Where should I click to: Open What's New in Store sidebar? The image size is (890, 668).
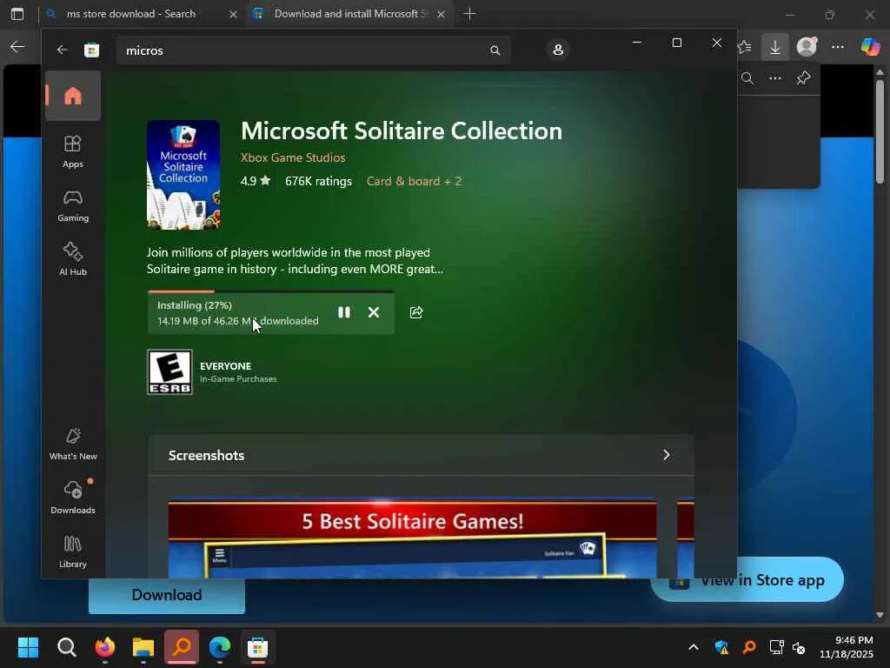73,444
